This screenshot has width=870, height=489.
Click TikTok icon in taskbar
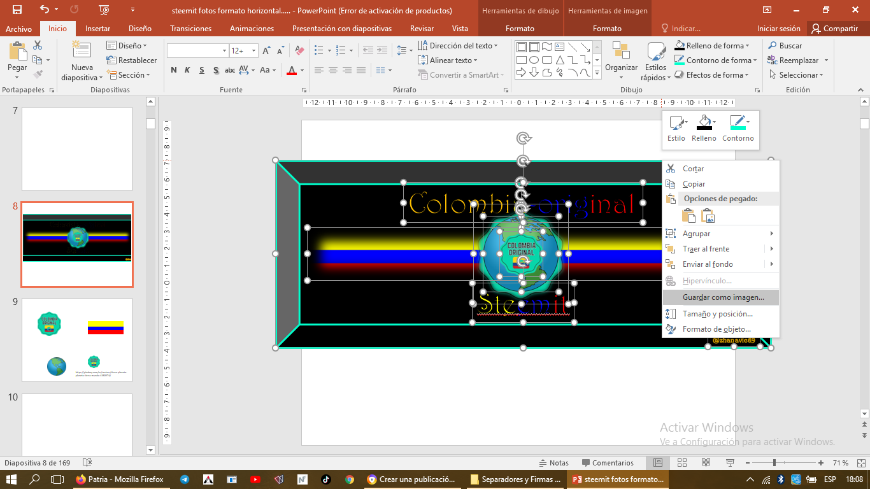(x=325, y=479)
